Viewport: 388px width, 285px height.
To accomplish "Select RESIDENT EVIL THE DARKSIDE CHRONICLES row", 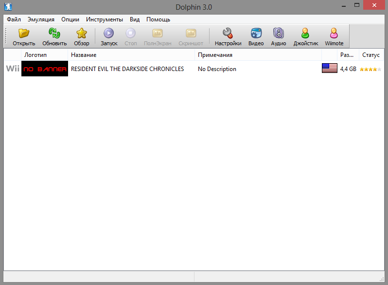I will tap(194, 69).
